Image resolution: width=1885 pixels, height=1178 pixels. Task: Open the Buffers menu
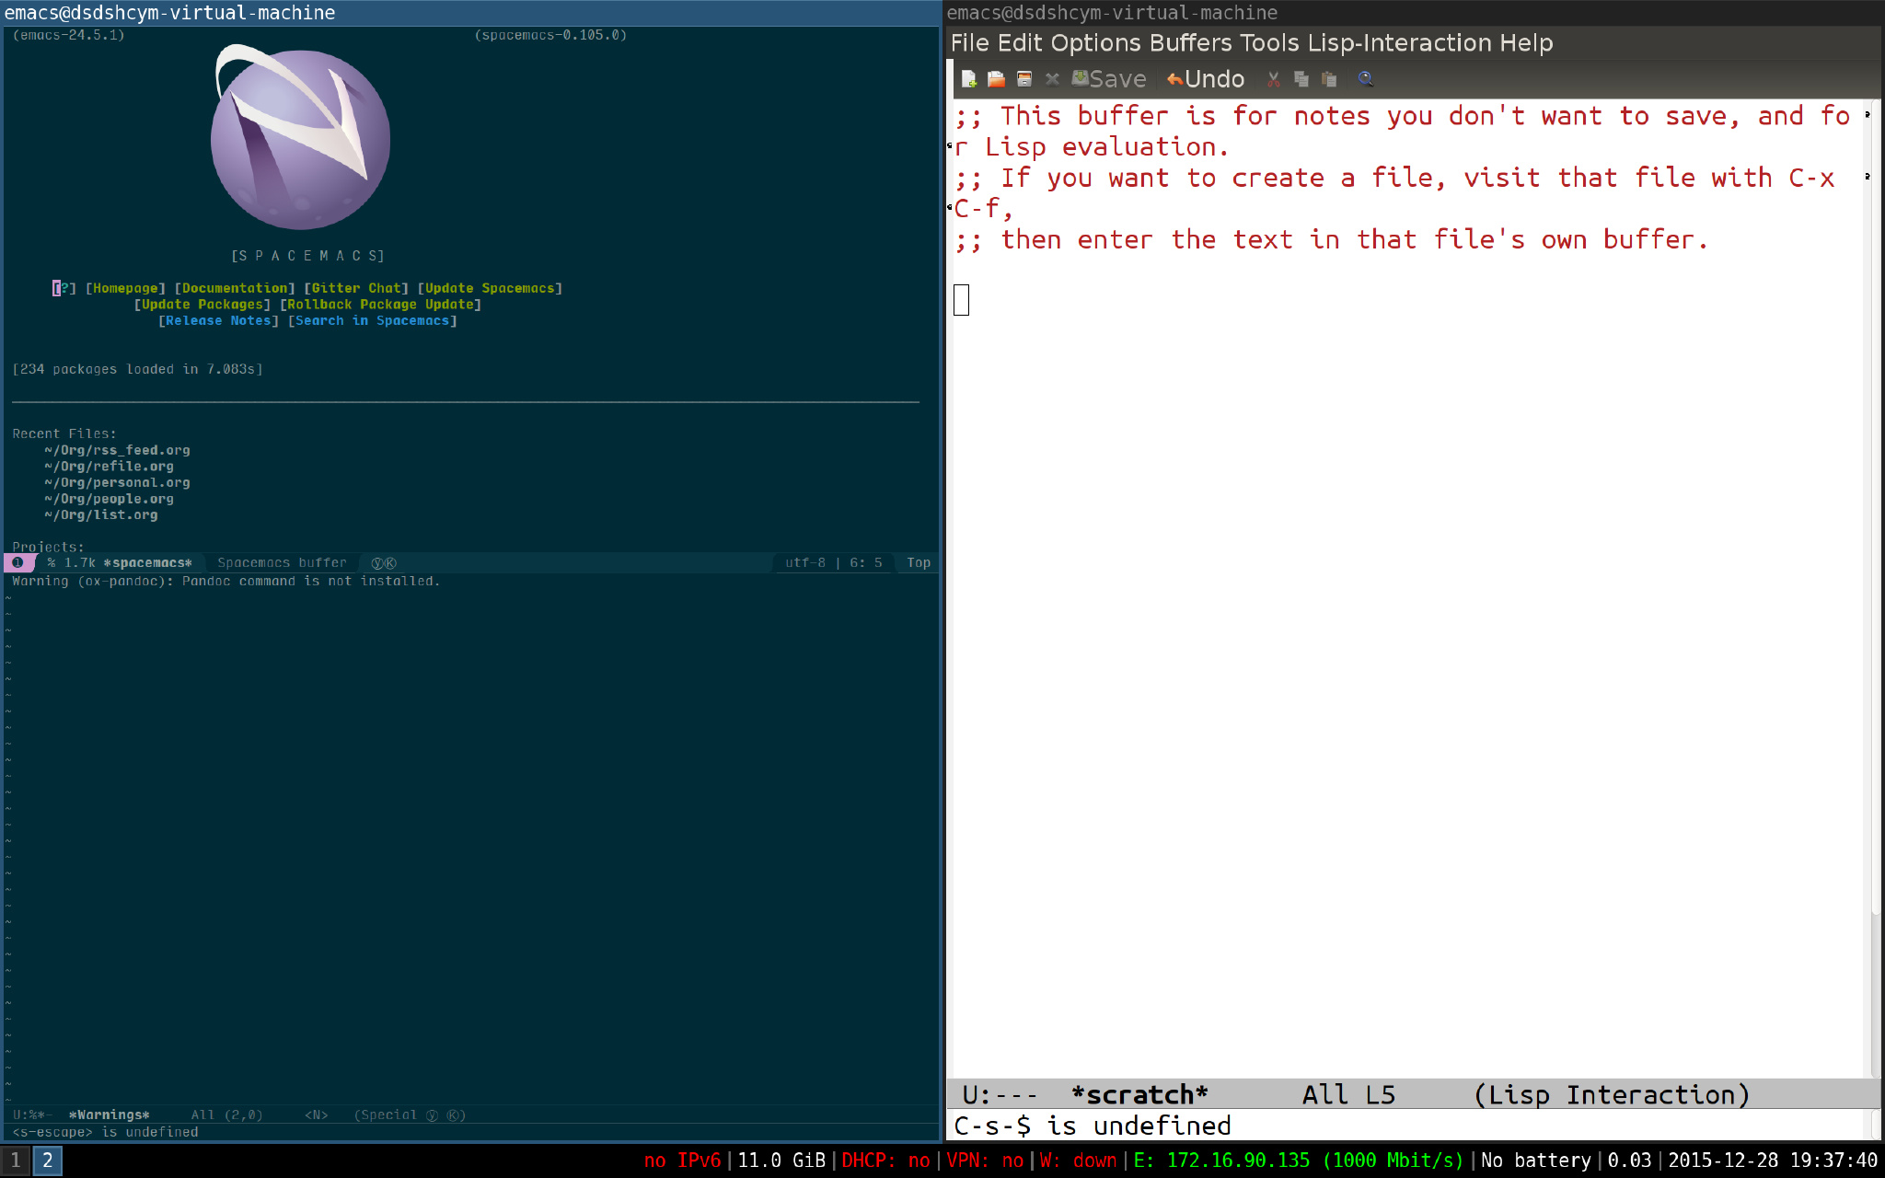coord(1191,43)
